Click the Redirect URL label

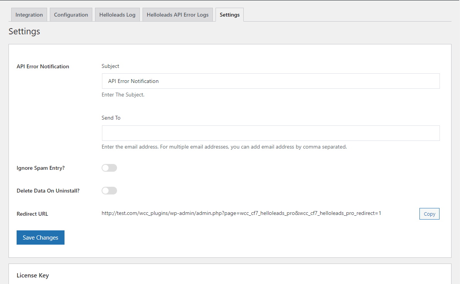click(x=32, y=214)
